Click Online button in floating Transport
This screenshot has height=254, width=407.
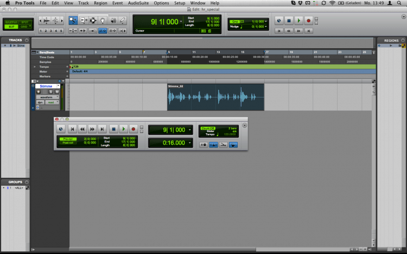[61, 129]
